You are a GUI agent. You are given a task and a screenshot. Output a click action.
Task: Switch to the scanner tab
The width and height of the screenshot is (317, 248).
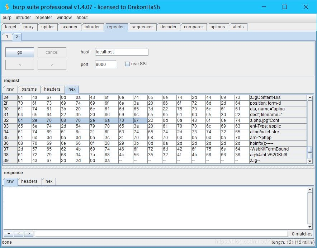(x=69, y=27)
